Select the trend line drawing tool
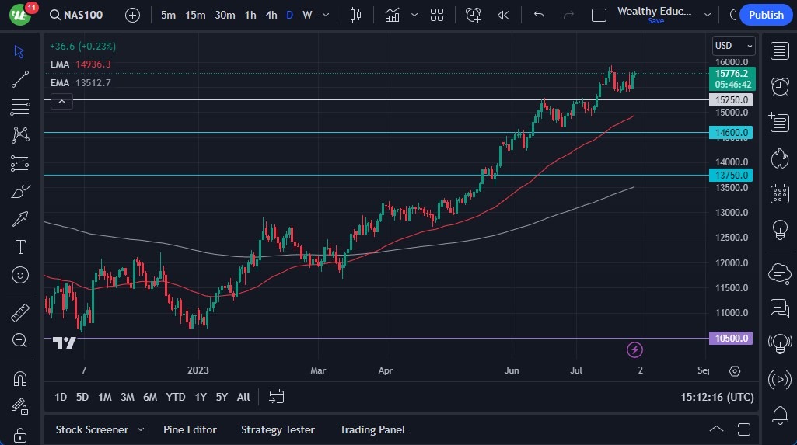Image resolution: width=797 pixels, height=445 pixels. (x=20, y=78)
